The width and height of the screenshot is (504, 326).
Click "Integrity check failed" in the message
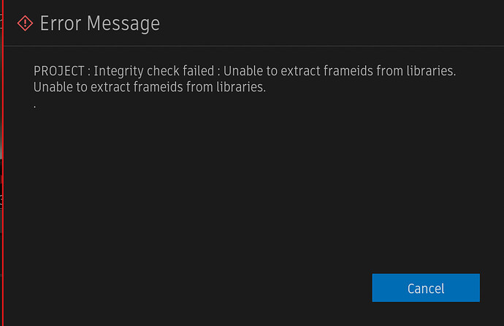point(155,72)
